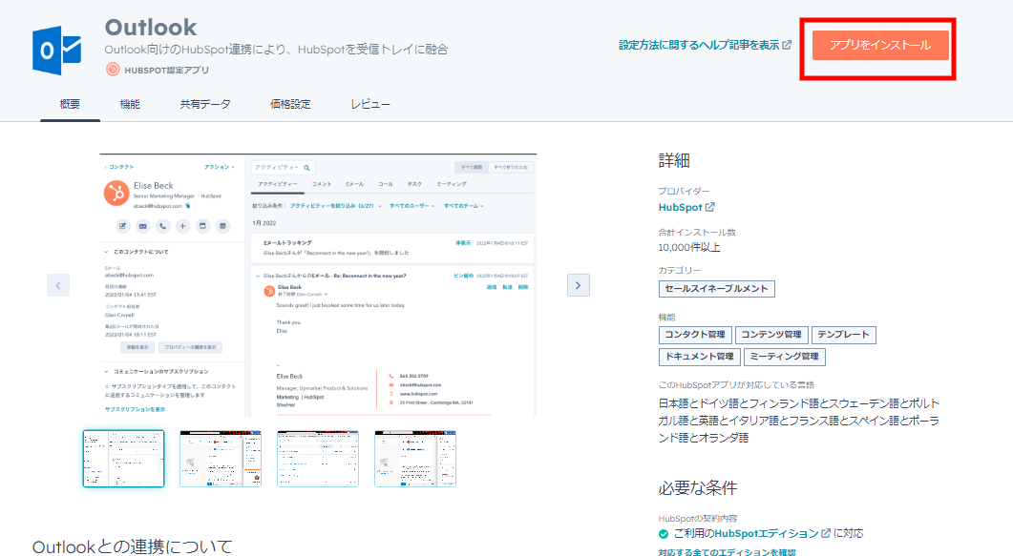Click the コンテンツ管理 feature tag
Screen dimensions: 1013x556
pos(771,335)
